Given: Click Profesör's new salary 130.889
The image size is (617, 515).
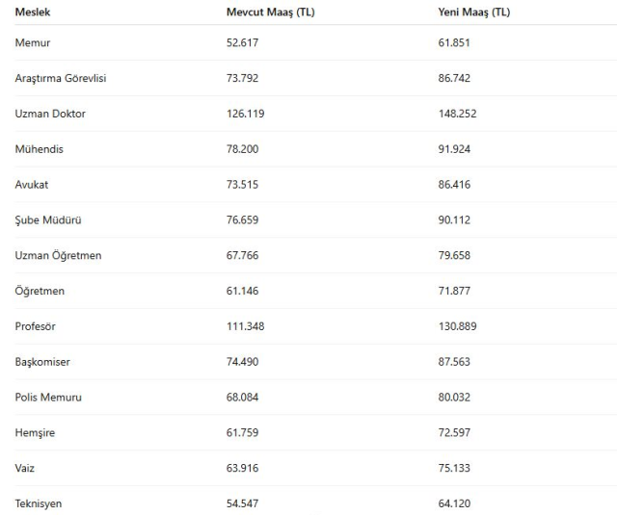Looking at the screenshot, I should pyautogui.click(x=457, y=326).
